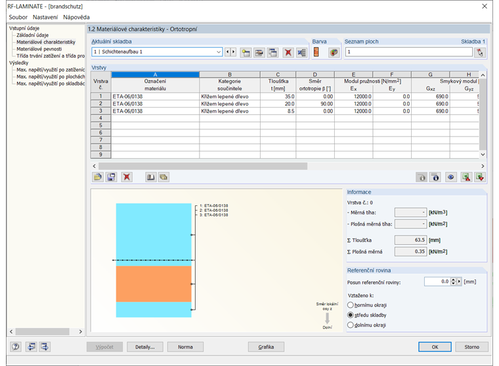Open 'Max. napětí/využití po plochách' results
Screen dimensions: 499x366
coord(51,77)
